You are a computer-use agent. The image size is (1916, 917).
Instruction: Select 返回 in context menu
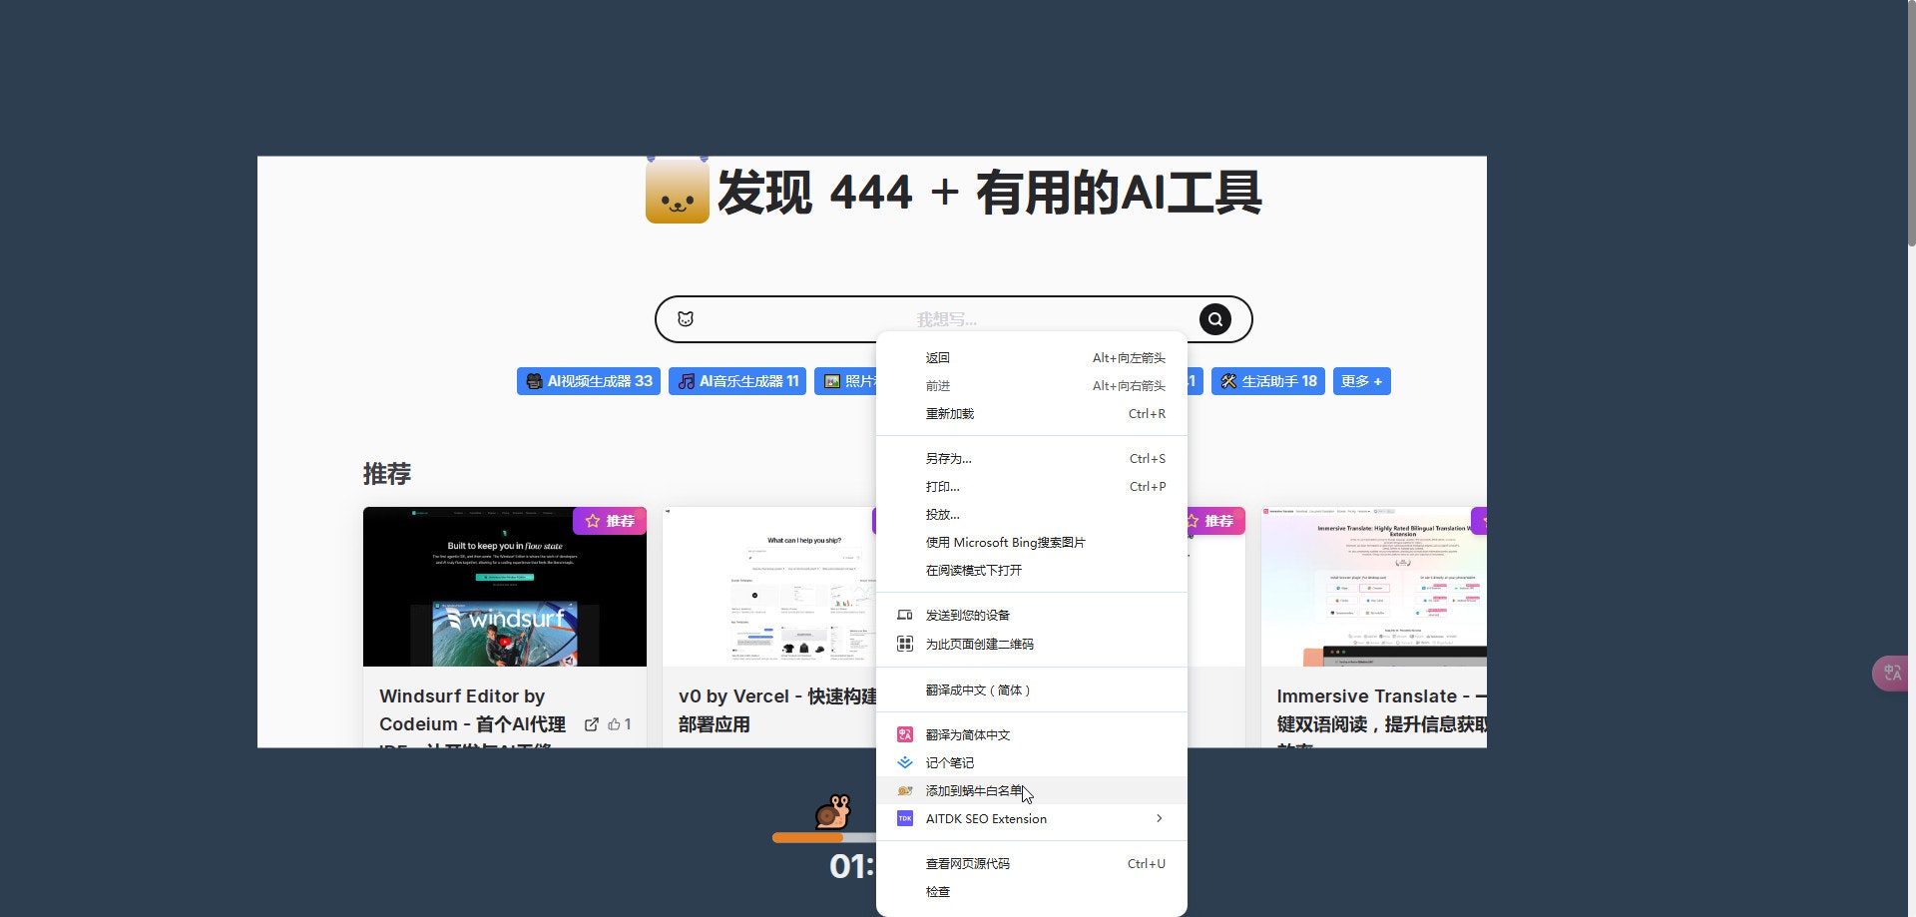tap(1032, 357)
